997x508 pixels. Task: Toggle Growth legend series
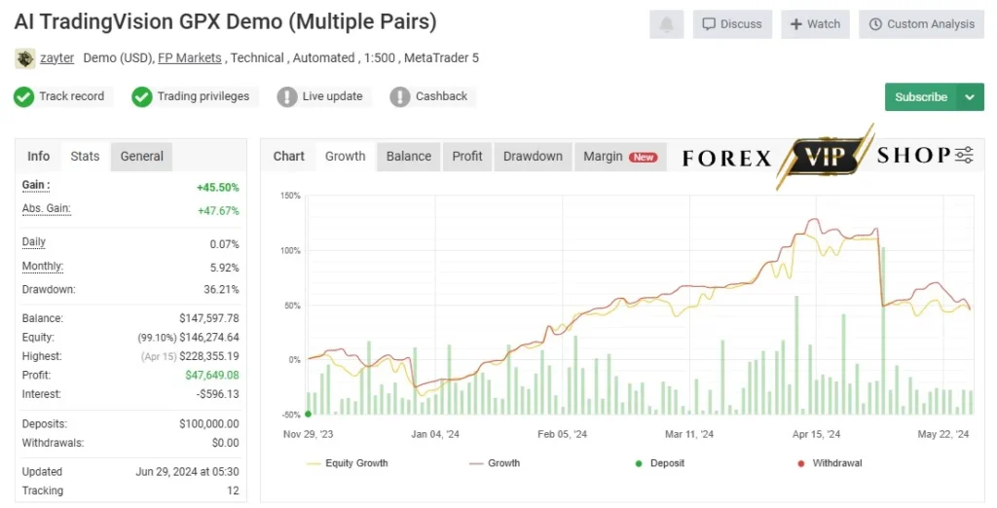tap(494, 463)
